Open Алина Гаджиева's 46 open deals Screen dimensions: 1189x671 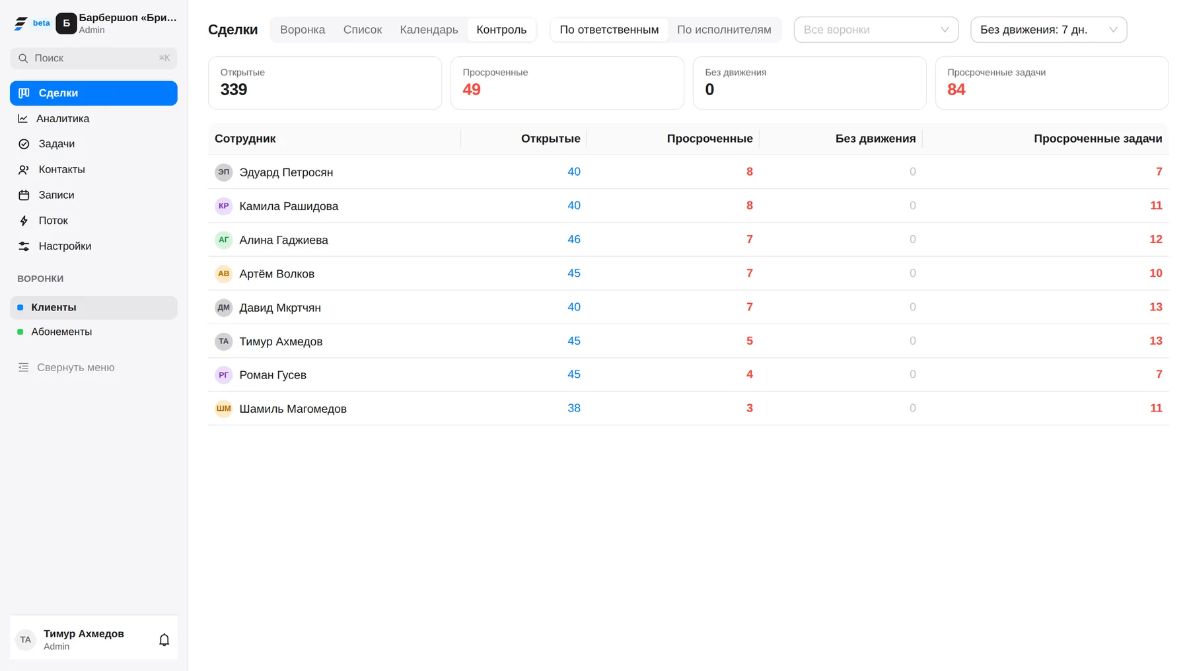pos(574,240)
